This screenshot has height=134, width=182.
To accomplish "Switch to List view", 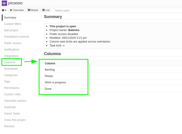I will [46, 10].
